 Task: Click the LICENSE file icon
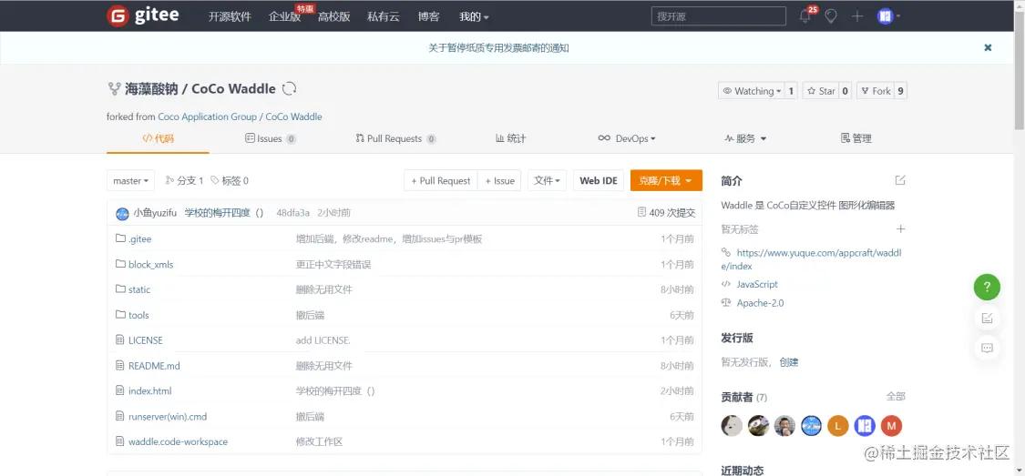point(119,339)
